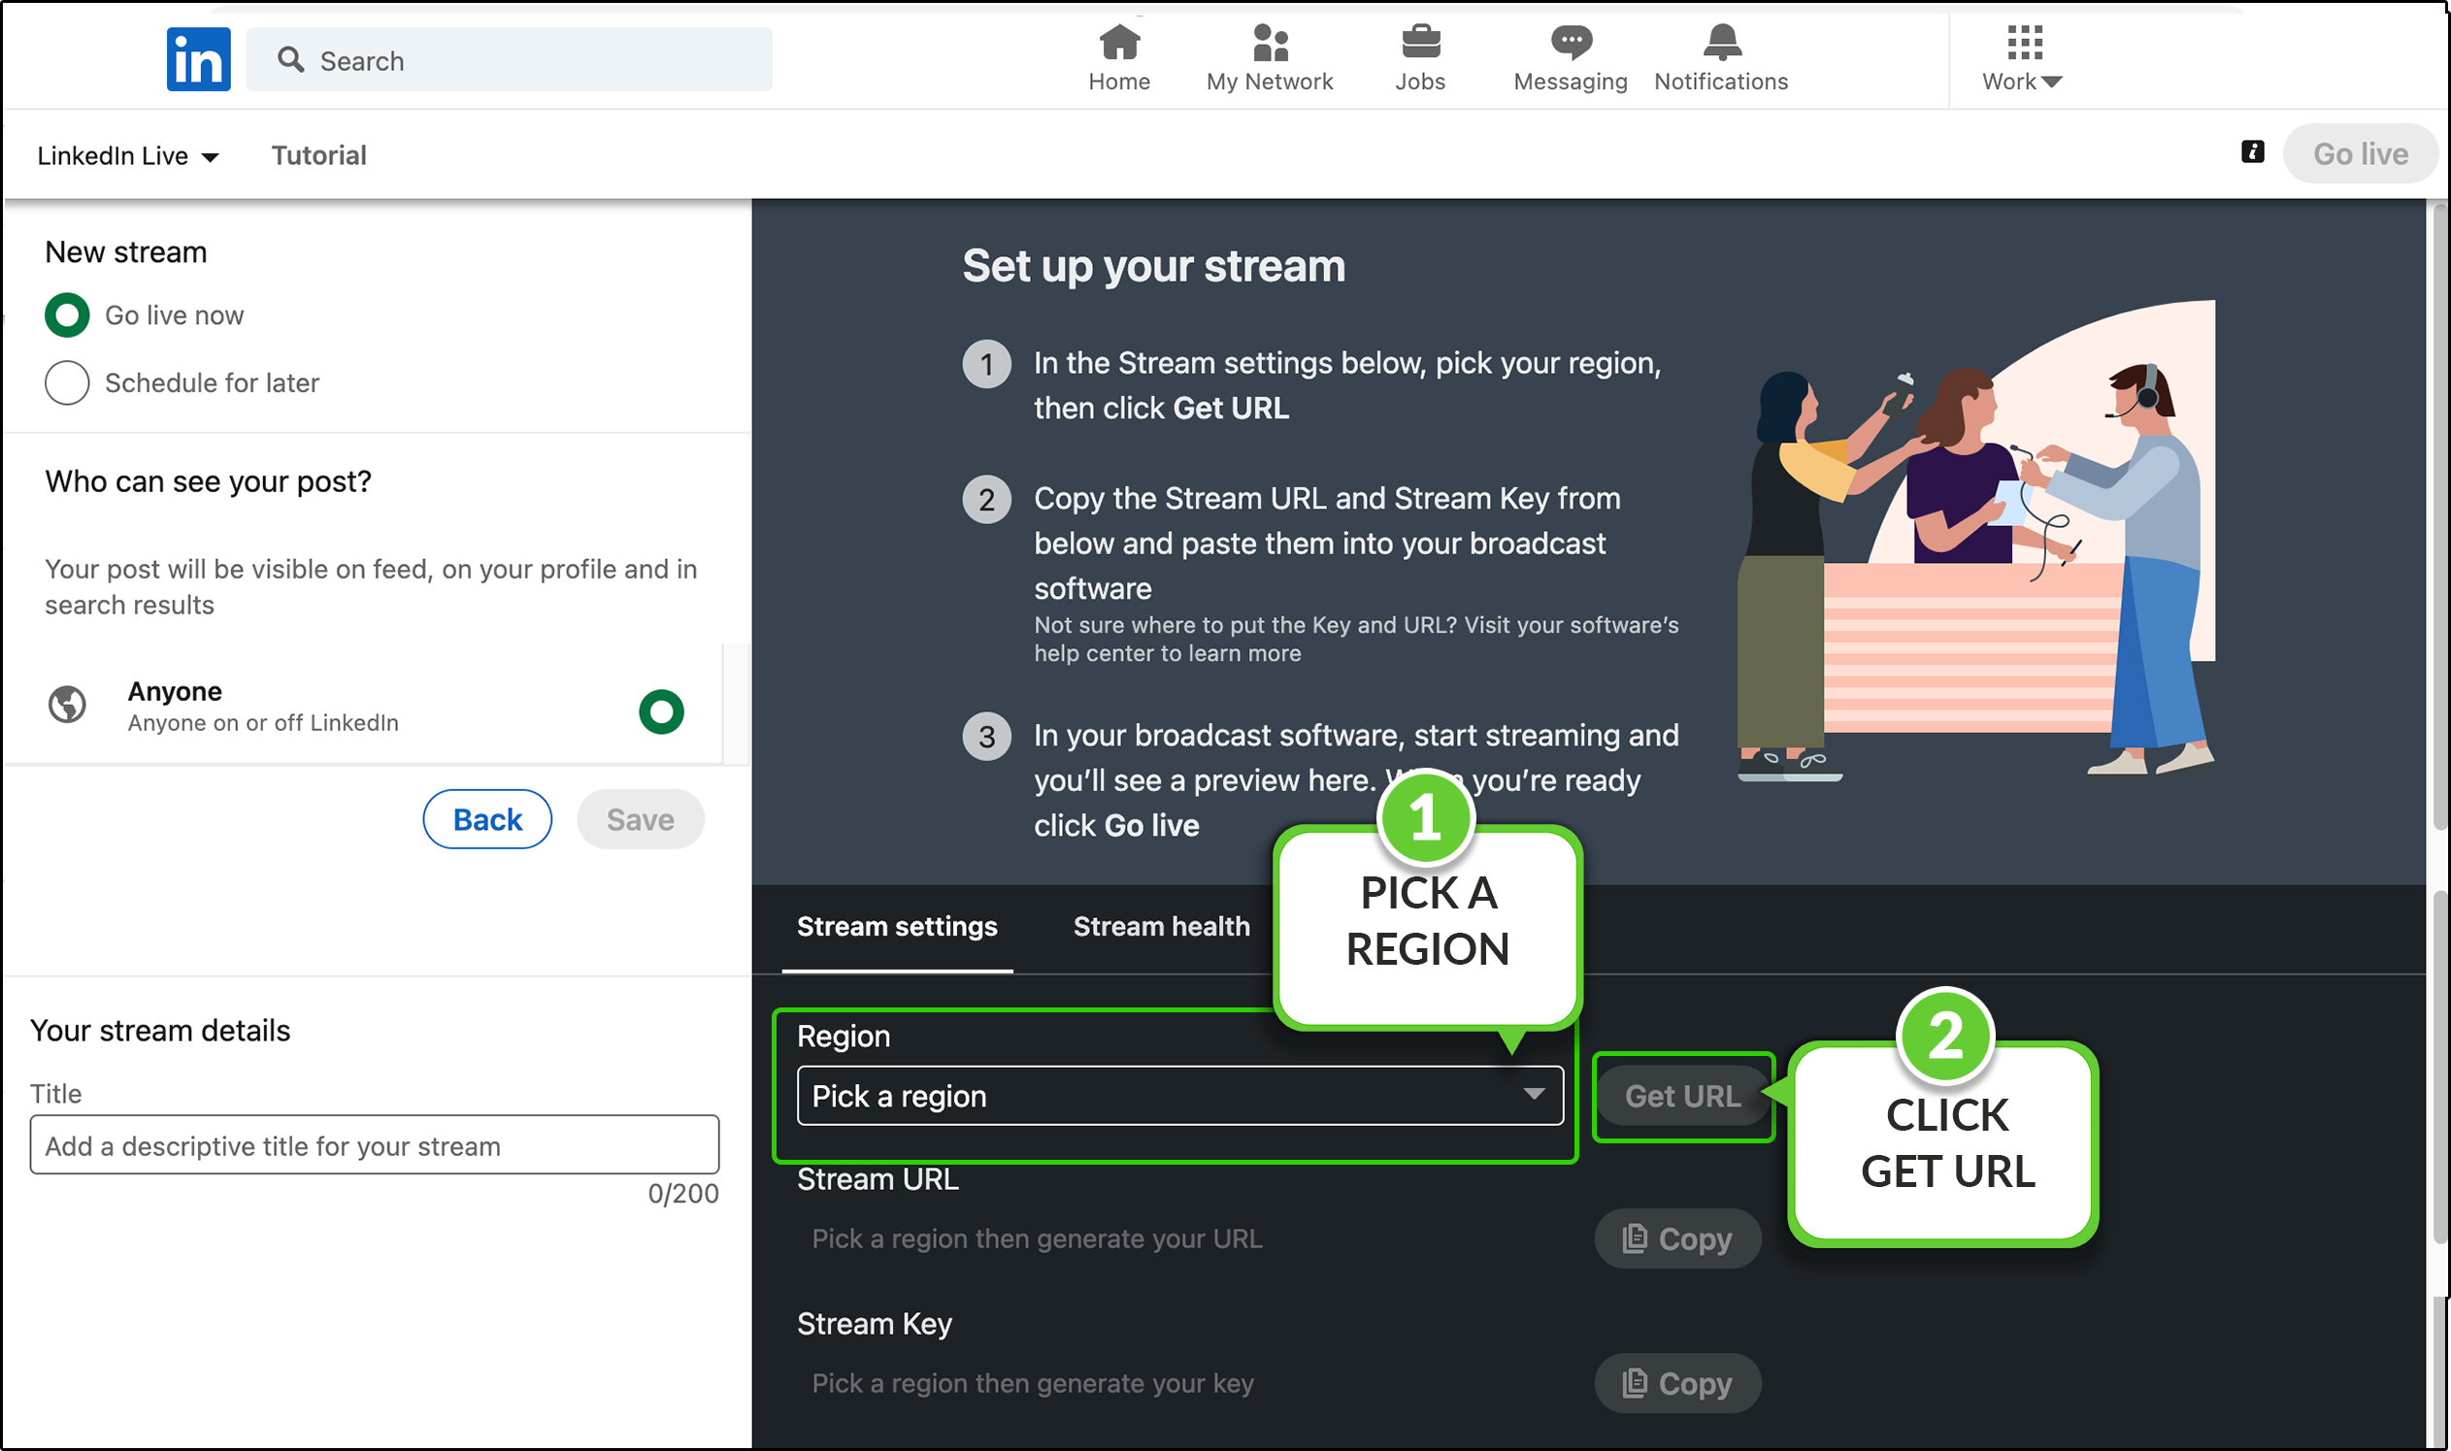2451x1451 pixels.
Task: Click the 'Who can see your post?' text
Action: point(209,481)
